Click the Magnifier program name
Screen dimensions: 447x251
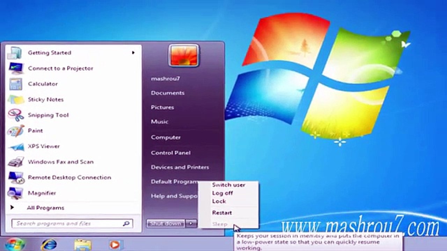click(42, 193)
